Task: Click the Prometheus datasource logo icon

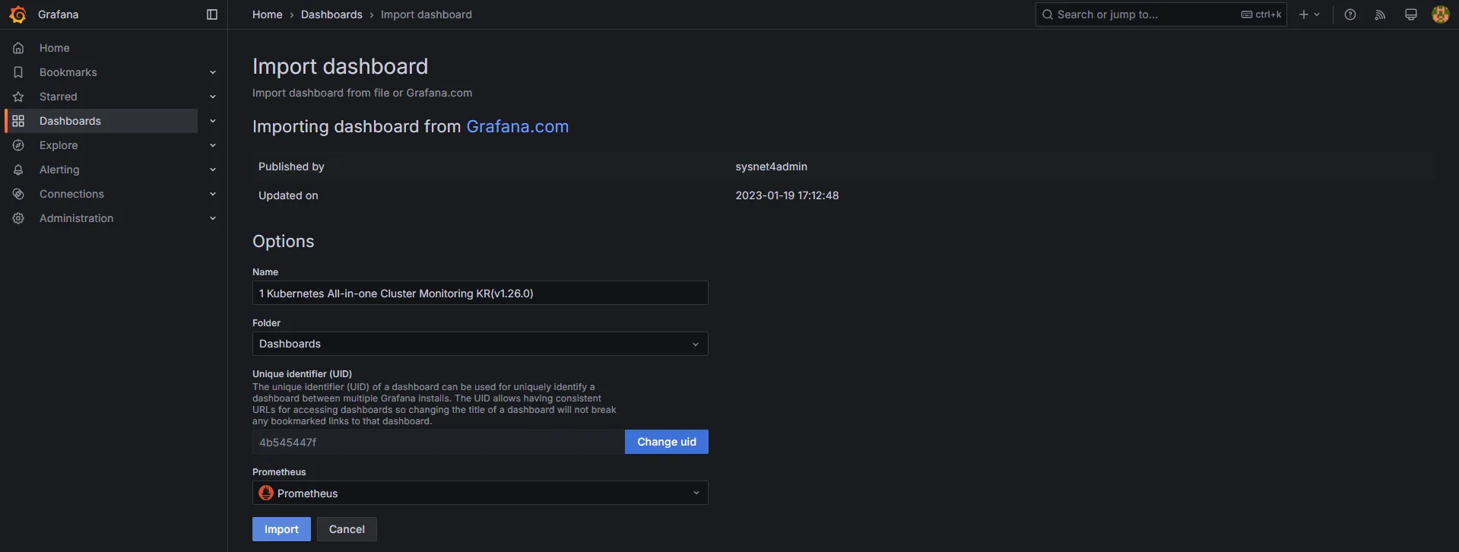Action: pos(266,493)
